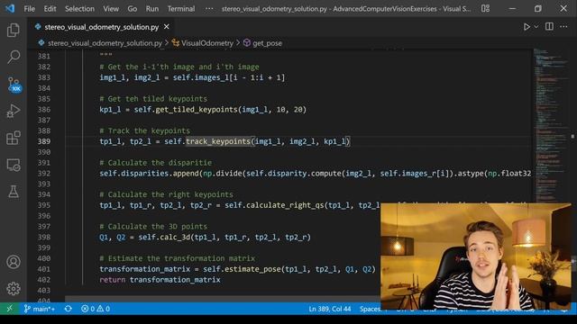
Task: Click track_keypoints method call on line 389
Action: 218,141
